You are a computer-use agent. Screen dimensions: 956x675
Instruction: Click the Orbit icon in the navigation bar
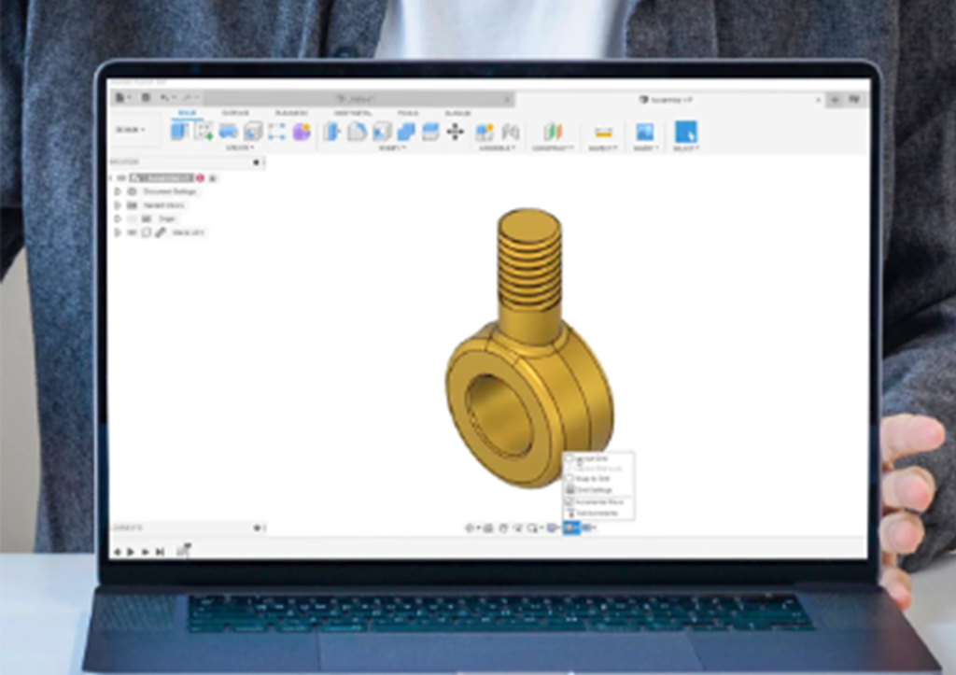[470, 527]
